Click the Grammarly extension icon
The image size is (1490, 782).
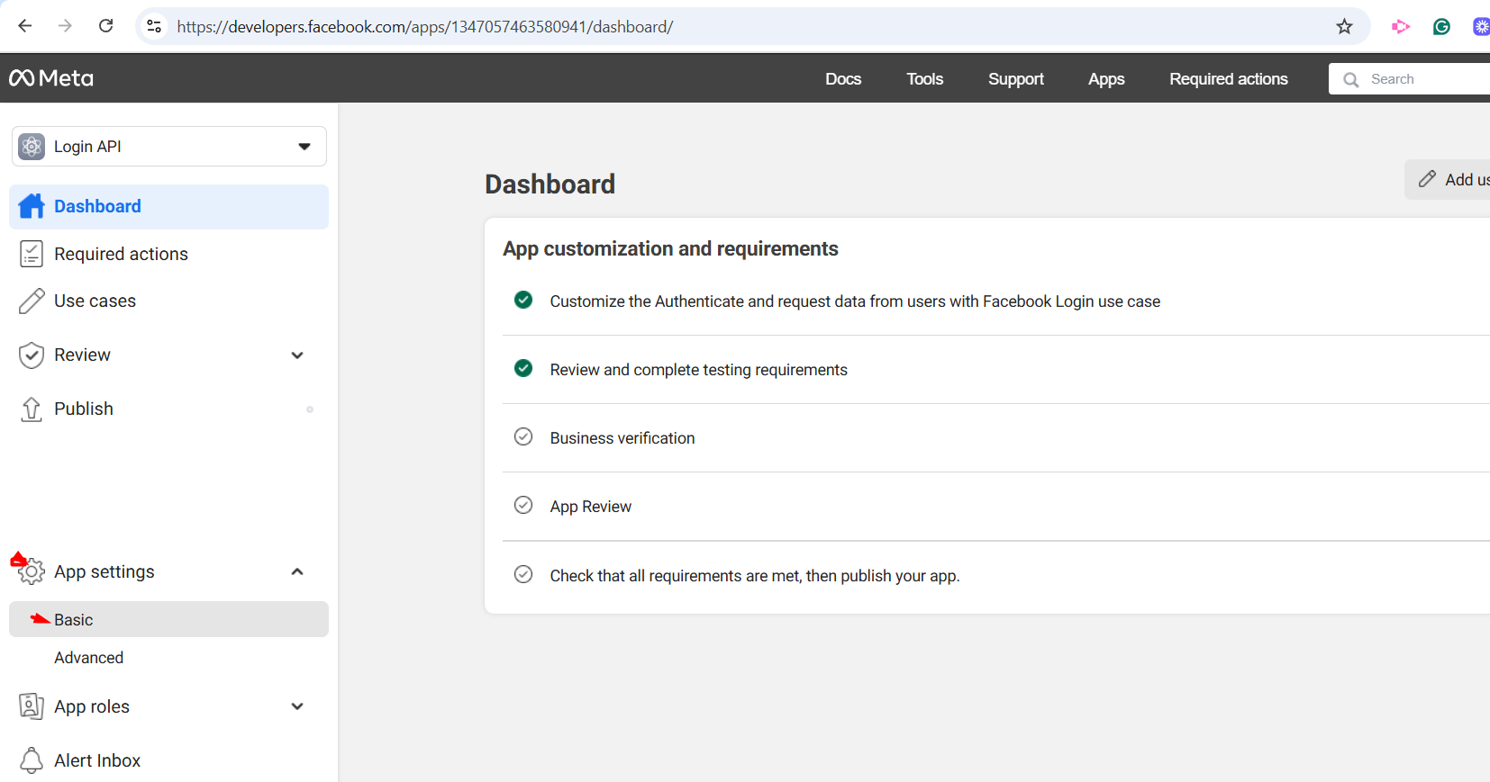pyautogui.click(x=1441, y=26)
